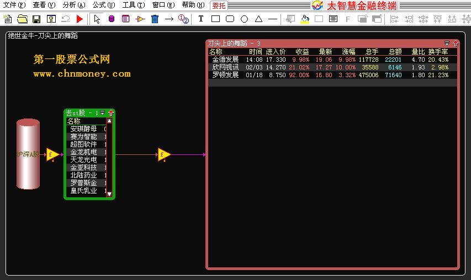471x280 pixels.
Task: Click the www.chnmoney.com link text
Action: (82, 74)
